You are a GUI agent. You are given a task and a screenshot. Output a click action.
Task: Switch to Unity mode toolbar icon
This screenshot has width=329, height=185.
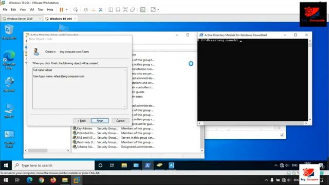[133, 10]
